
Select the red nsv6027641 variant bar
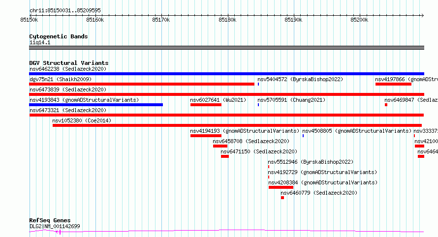pyautogui.click(x=206, y=105)
